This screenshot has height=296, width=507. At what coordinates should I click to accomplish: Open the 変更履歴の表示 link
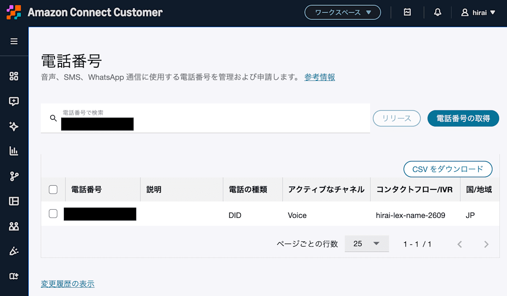[68, 284]
